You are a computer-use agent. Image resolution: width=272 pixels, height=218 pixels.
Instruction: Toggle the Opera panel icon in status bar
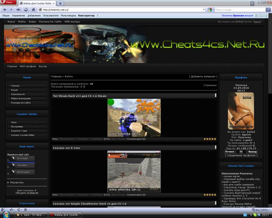point(3,210)
